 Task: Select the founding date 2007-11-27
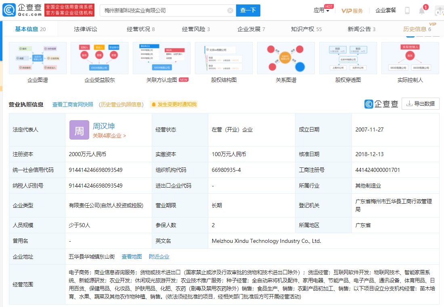369,129
